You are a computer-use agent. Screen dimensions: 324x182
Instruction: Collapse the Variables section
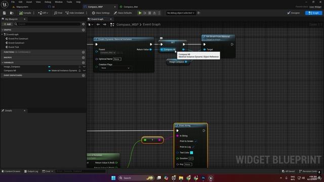point(3,63)
